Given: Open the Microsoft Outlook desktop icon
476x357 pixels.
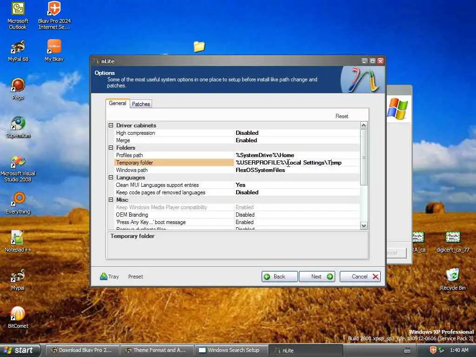Looking at the screenshot, I should (18, 15).
